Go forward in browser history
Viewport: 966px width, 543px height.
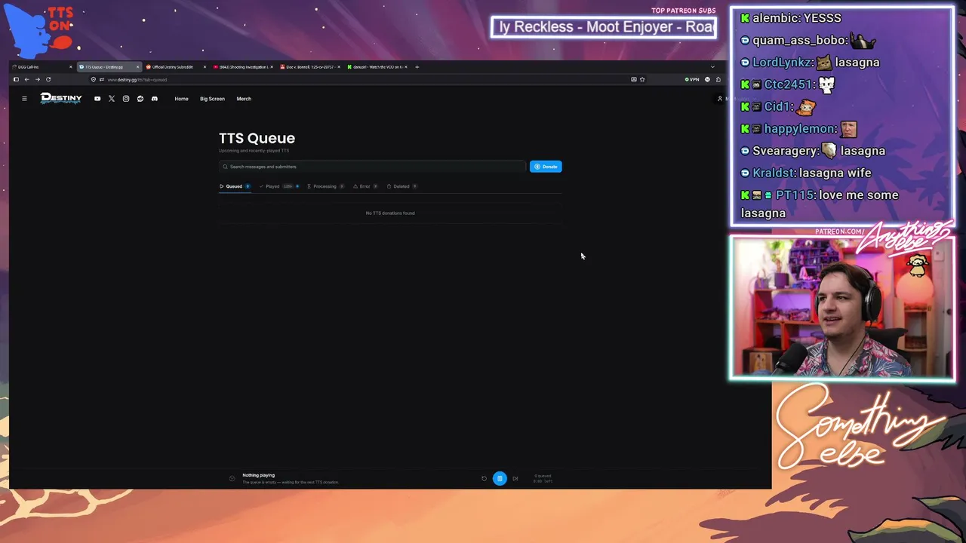coord(37,79)
